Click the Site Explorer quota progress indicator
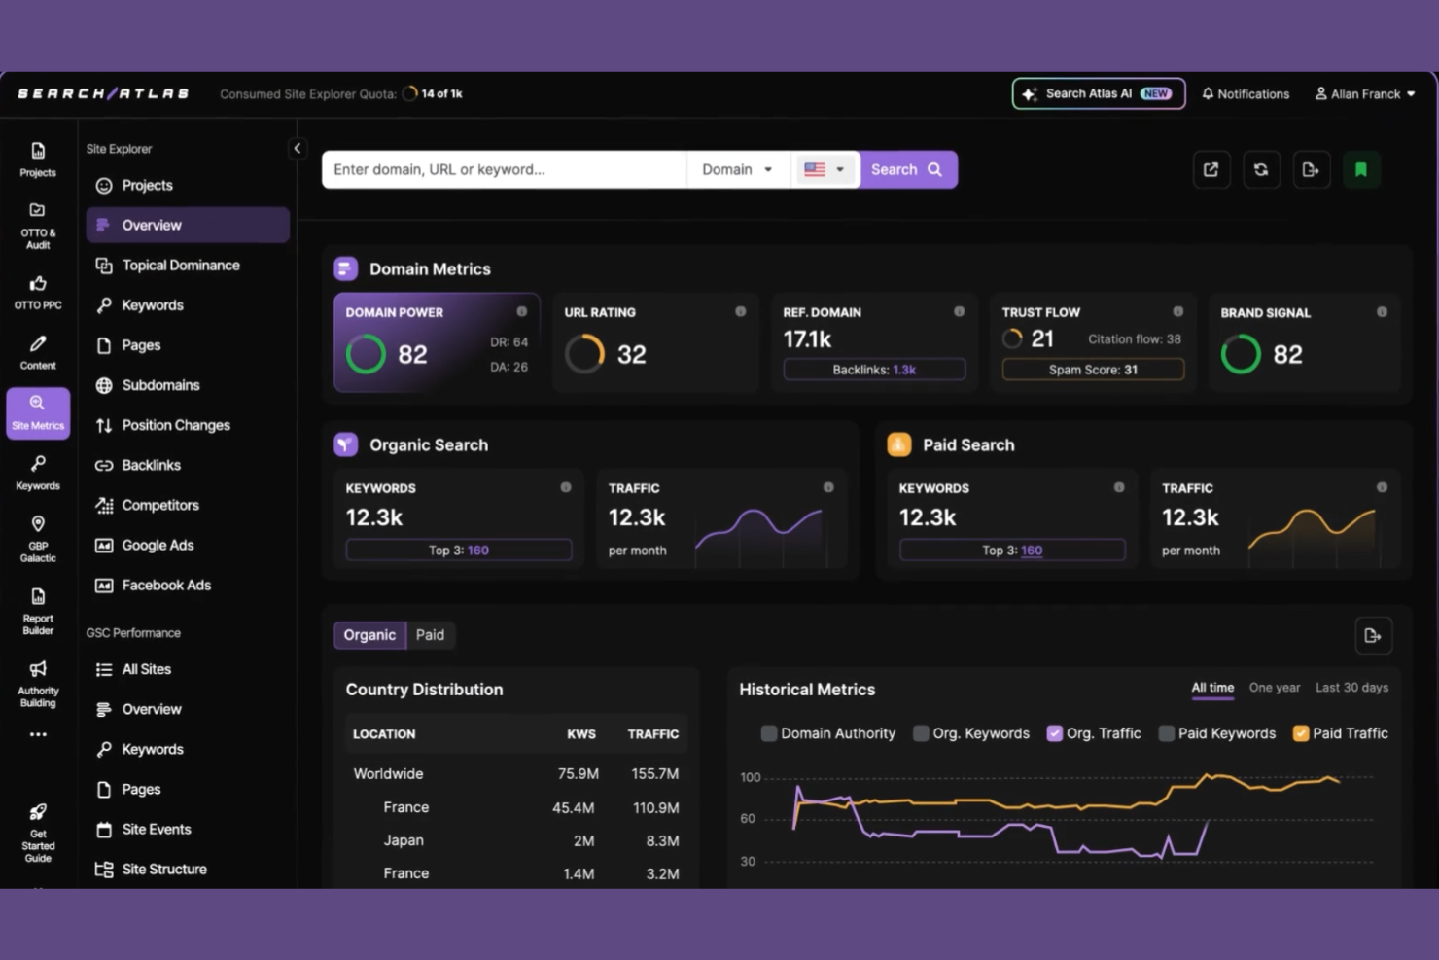This screenshot has height=960, width=1439. 410,93
